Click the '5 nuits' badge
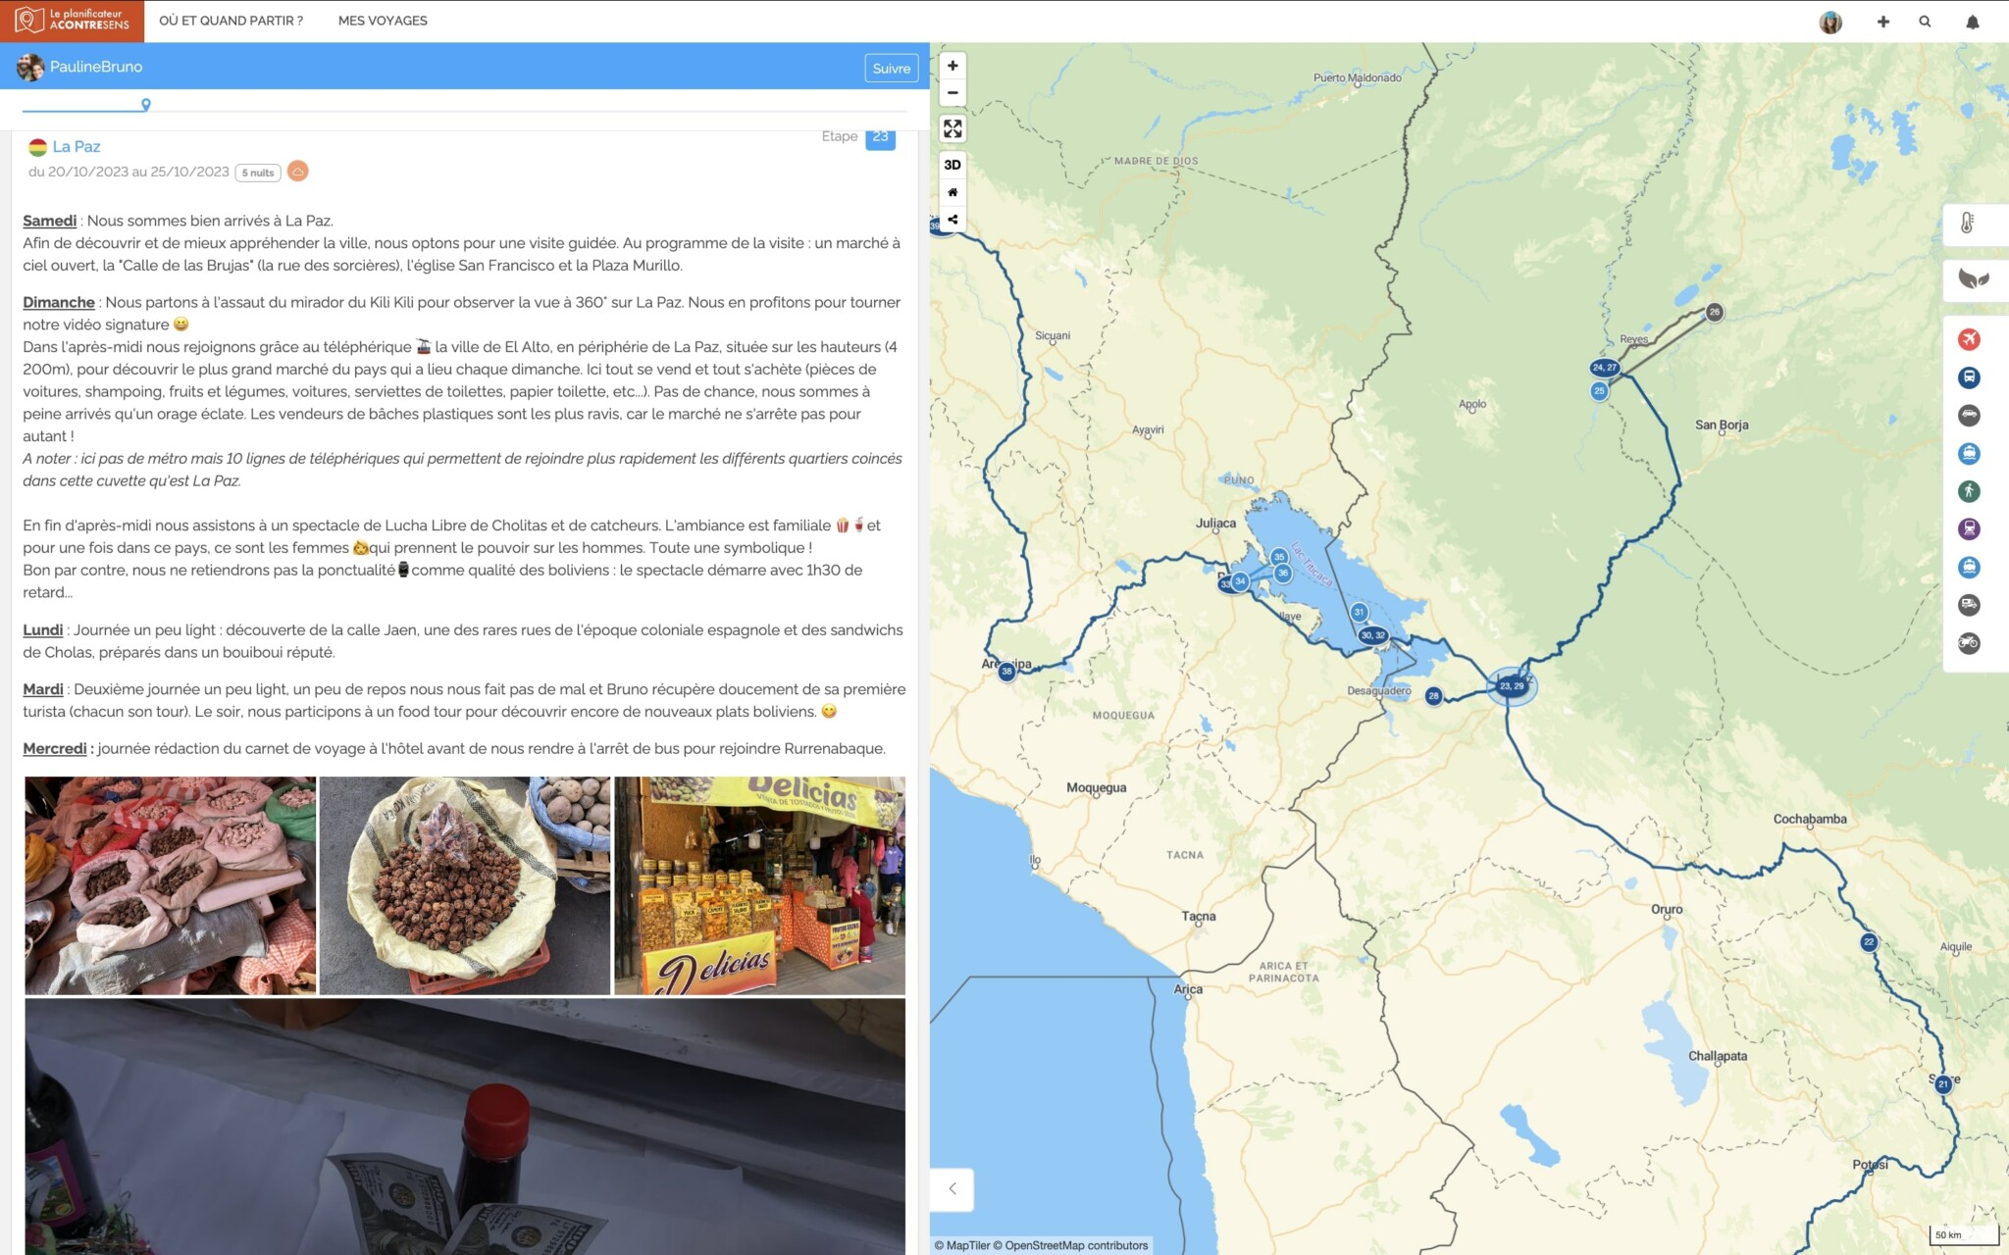Image resolution: width=2009 pixels, height=1255 pixels. point(258,173)
